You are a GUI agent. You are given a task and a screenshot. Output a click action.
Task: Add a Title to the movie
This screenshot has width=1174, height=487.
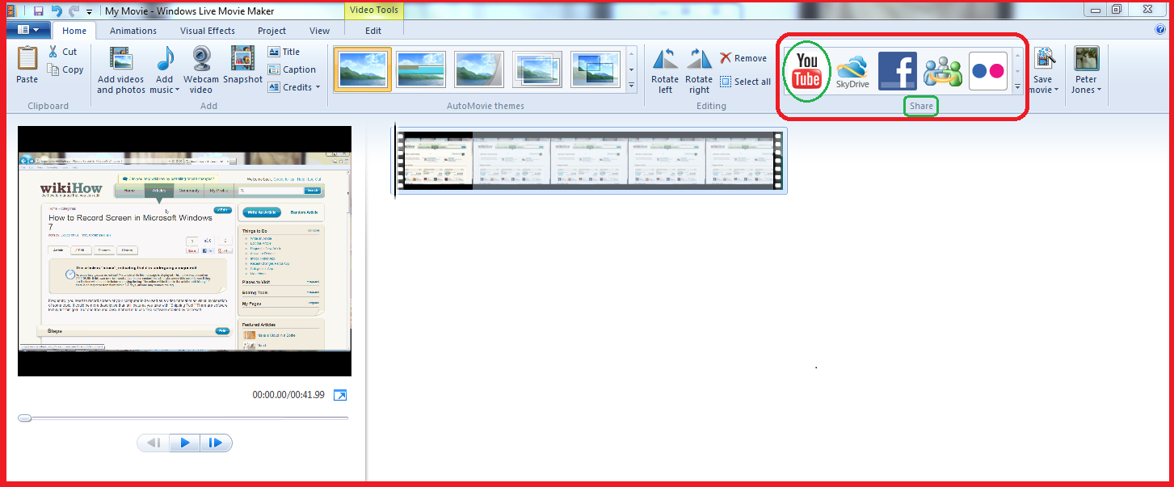[x=284, y=52]
